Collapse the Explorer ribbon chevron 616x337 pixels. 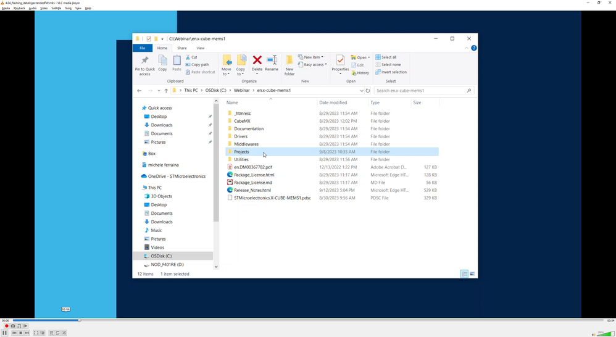point(467,48)
